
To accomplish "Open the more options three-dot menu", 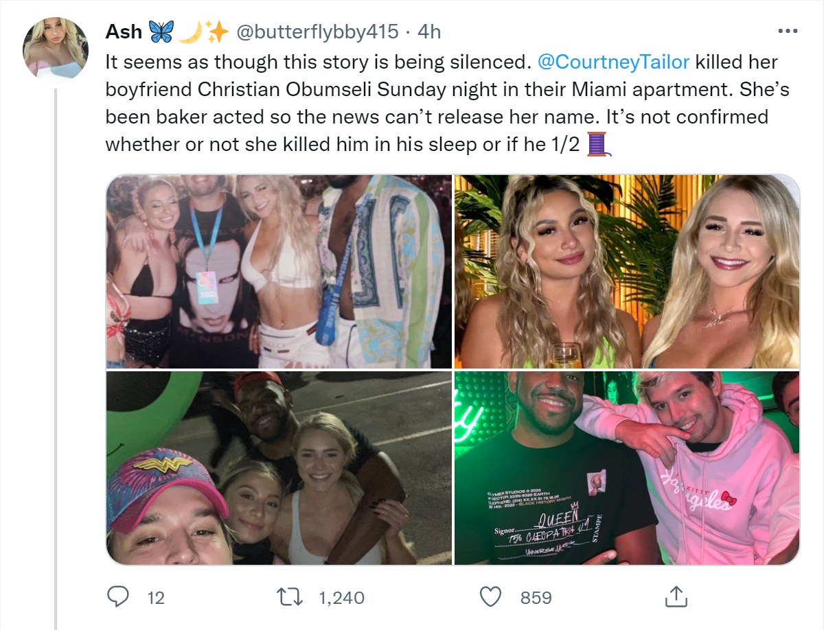I will point(787,32).
